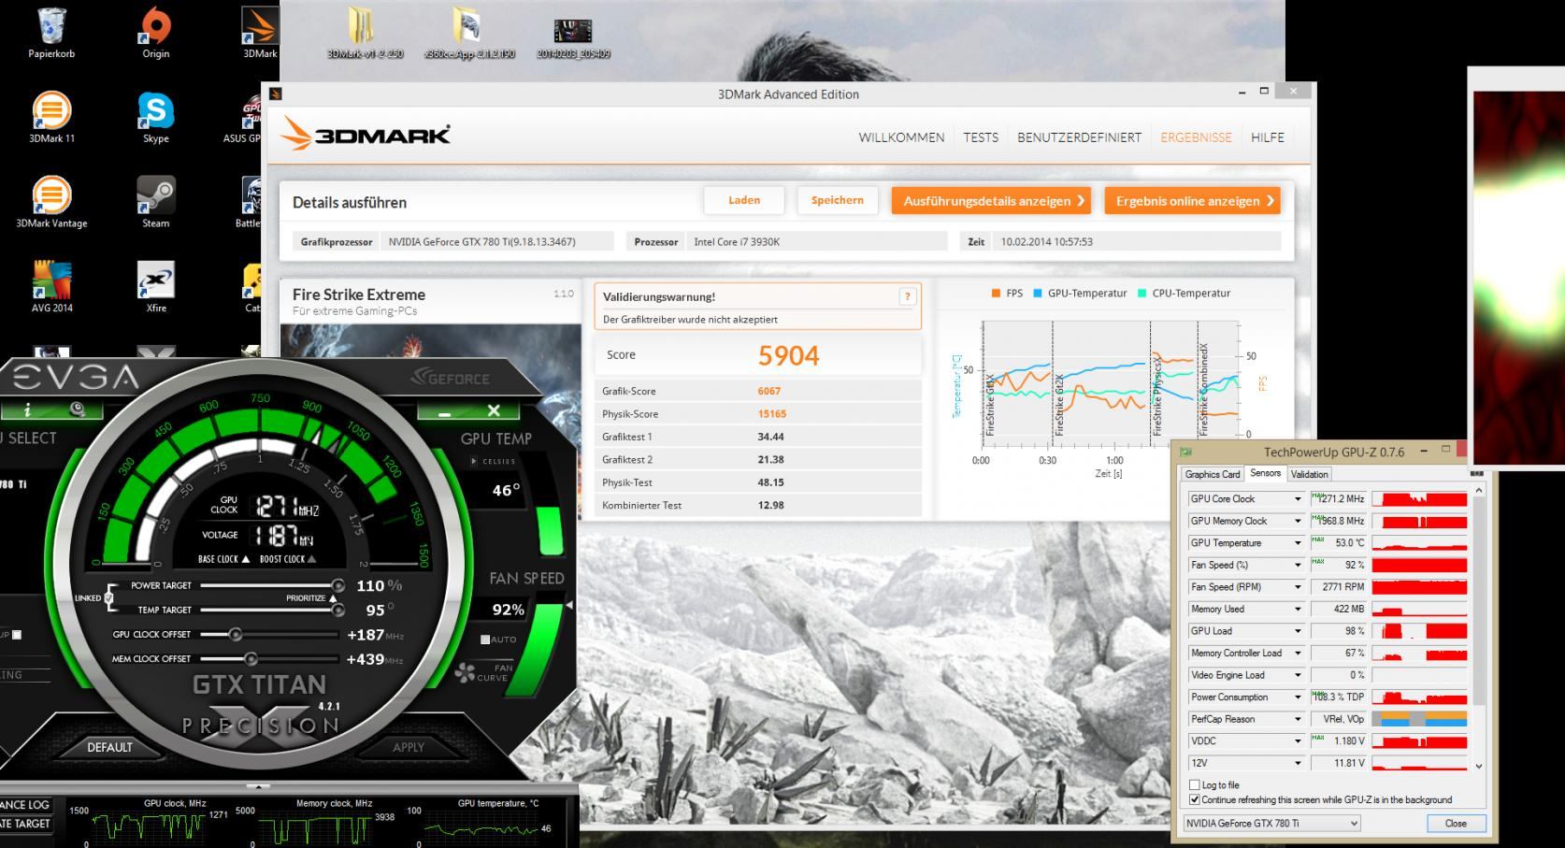Enable the Log to file checkbox in GPU-Z
This screenshot has width=1565, height=848.
tap(1195, 785)
